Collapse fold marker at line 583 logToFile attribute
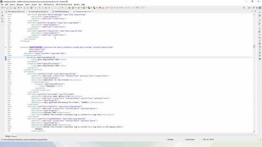This screenshot has width=262, height=147. pyautogui.click(x=11, y=106)
